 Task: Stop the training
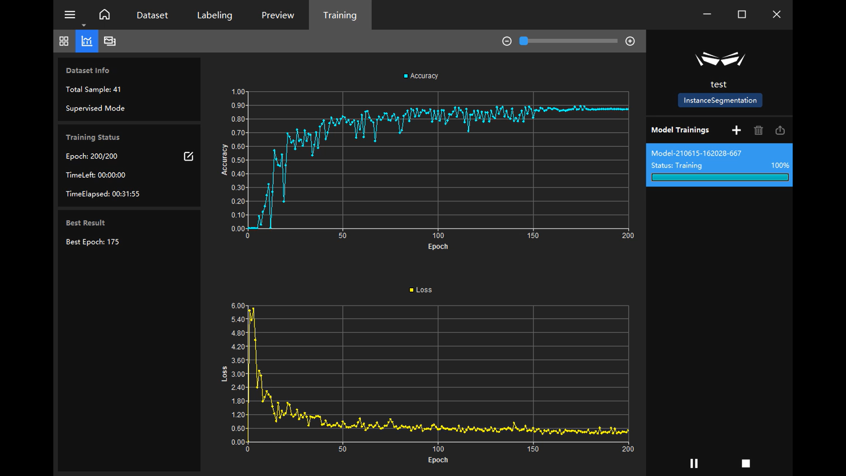point(746,463)
